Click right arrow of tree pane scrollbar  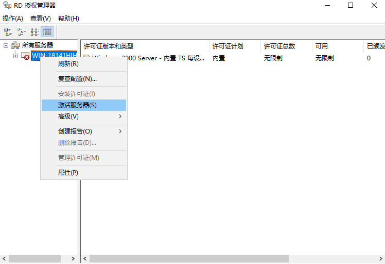pyautogui.click(x=73, y=259)
